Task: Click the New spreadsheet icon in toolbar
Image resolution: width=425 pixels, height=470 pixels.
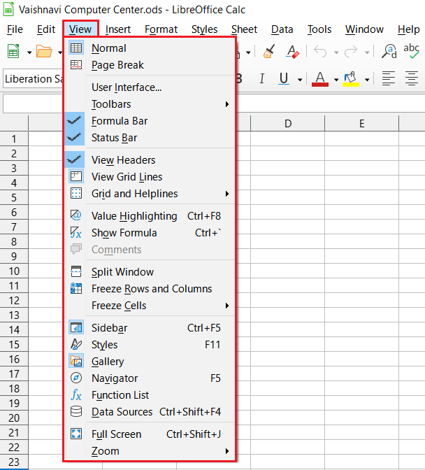Action: [x=13, y=52]
